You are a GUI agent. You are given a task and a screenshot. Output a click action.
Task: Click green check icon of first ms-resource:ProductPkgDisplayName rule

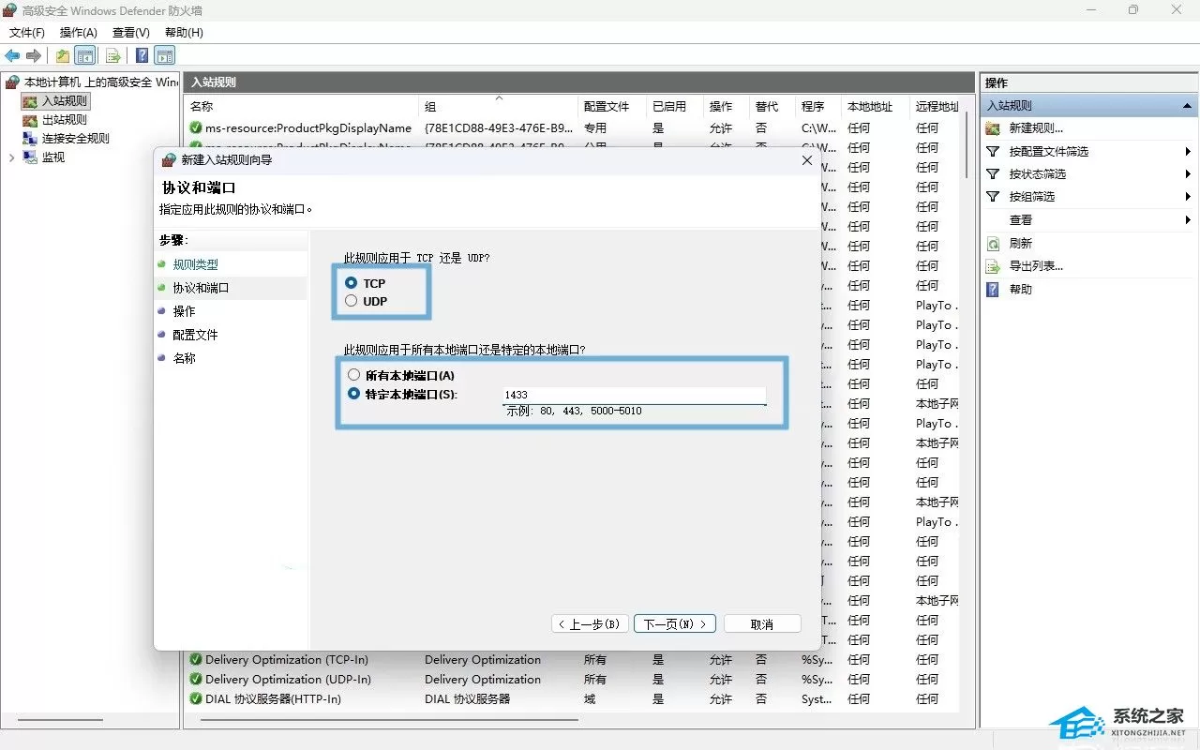coord(196,127)
